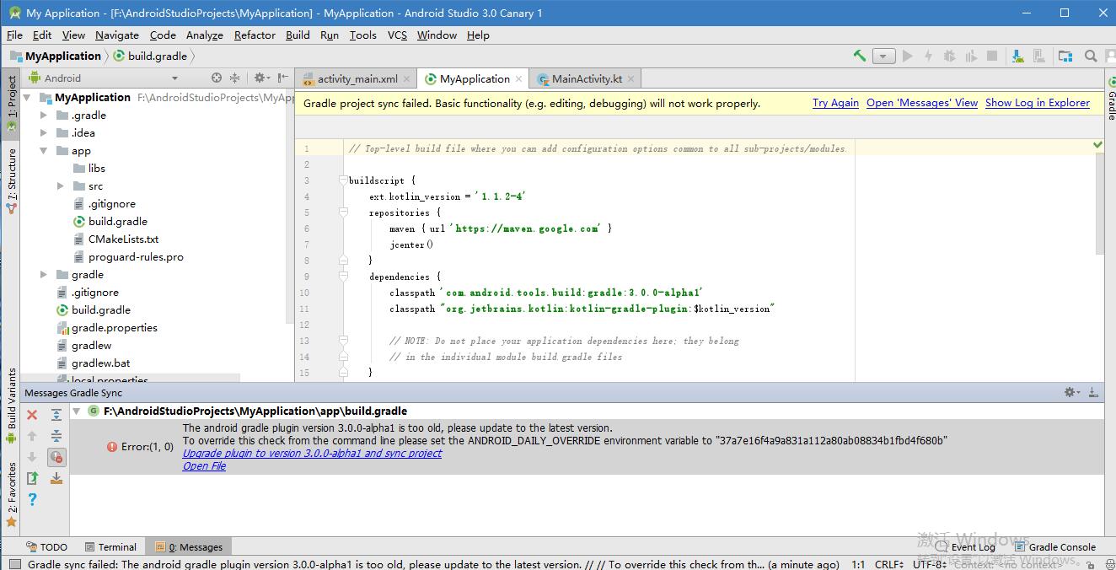
Task: Open Project panel settings gear
Action: click(260, 78)
